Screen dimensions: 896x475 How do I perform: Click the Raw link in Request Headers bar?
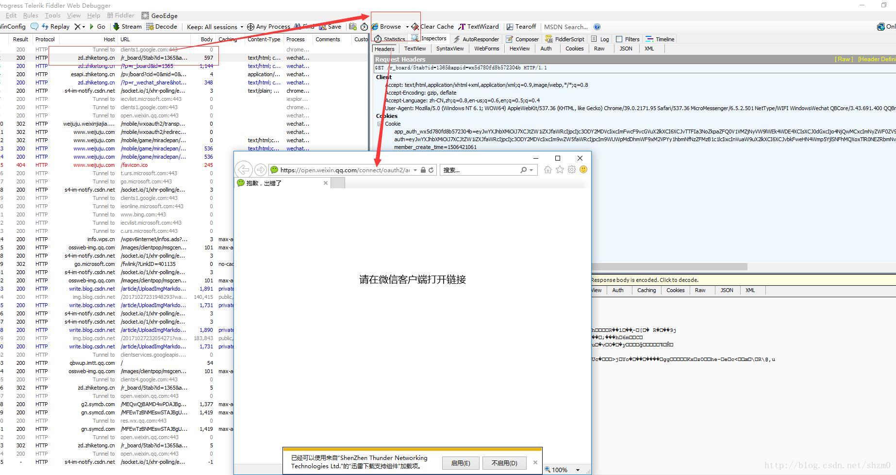(x=844, y=59)
